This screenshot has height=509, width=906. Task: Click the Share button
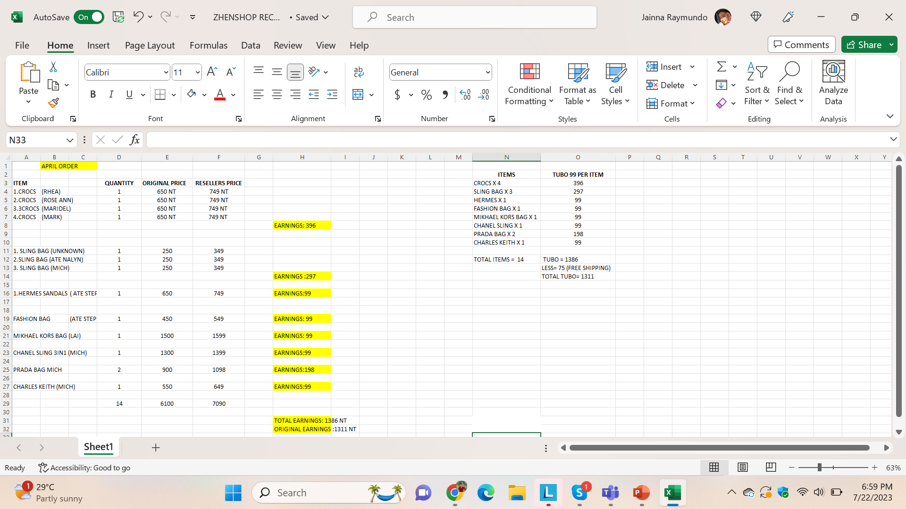pos(864,45)
